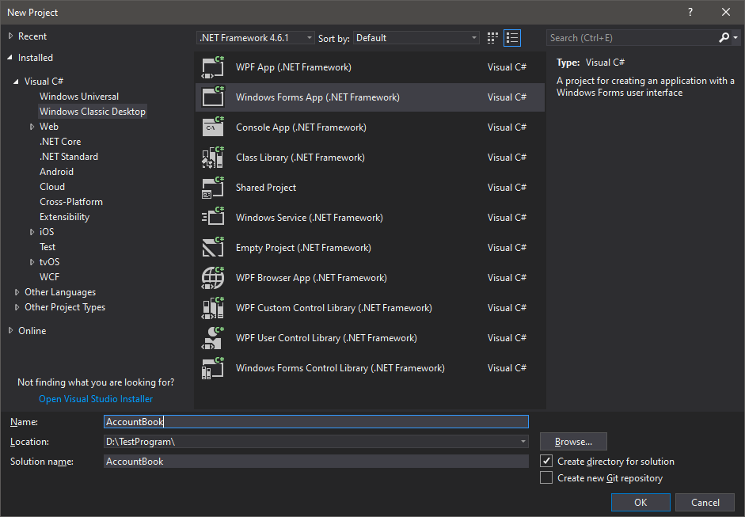Toggle Create directory for solution checkbox

point(546,461)
